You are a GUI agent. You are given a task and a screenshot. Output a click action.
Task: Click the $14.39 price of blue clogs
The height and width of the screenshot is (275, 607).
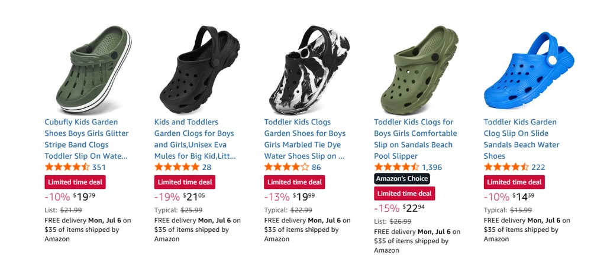524,197
